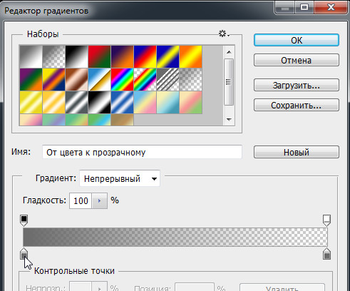
Task: Click the presets scroll up arrow
Action: coord(229,52)
